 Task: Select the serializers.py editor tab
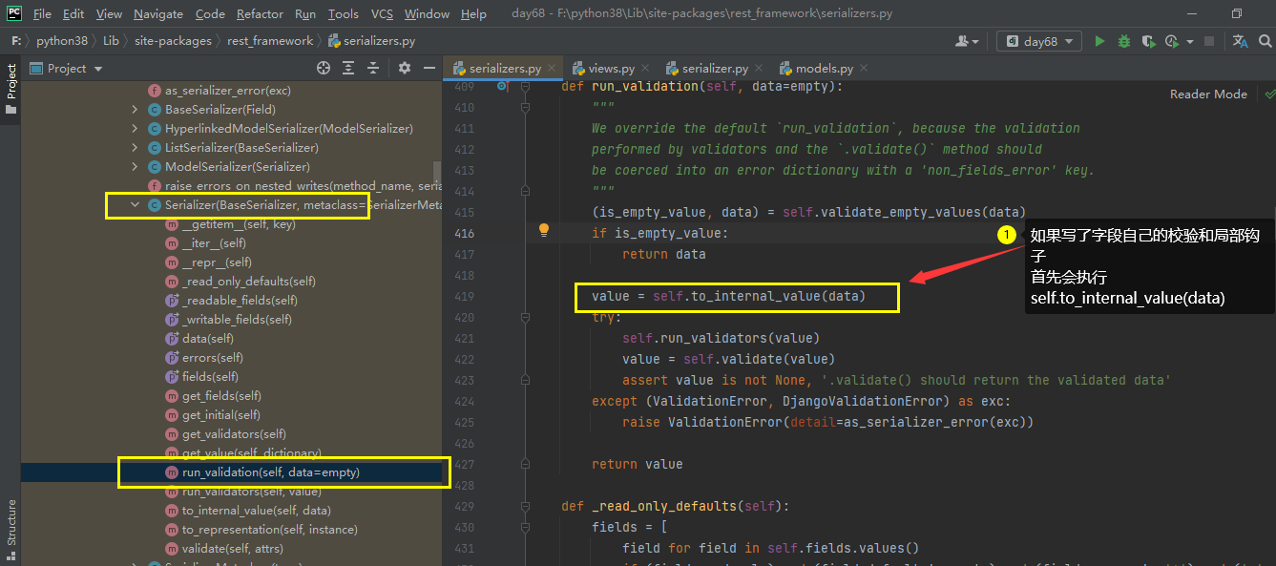(506, 68)
